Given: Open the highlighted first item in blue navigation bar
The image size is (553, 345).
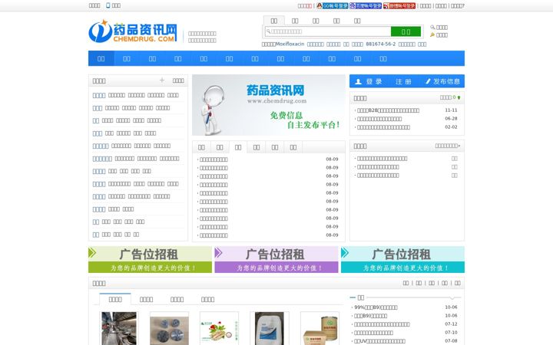Looking at the screenshot, I should click(x=101, y=58).
